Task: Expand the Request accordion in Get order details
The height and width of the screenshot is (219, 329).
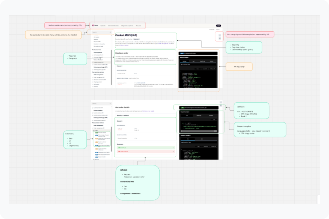Action: point(119,121)
